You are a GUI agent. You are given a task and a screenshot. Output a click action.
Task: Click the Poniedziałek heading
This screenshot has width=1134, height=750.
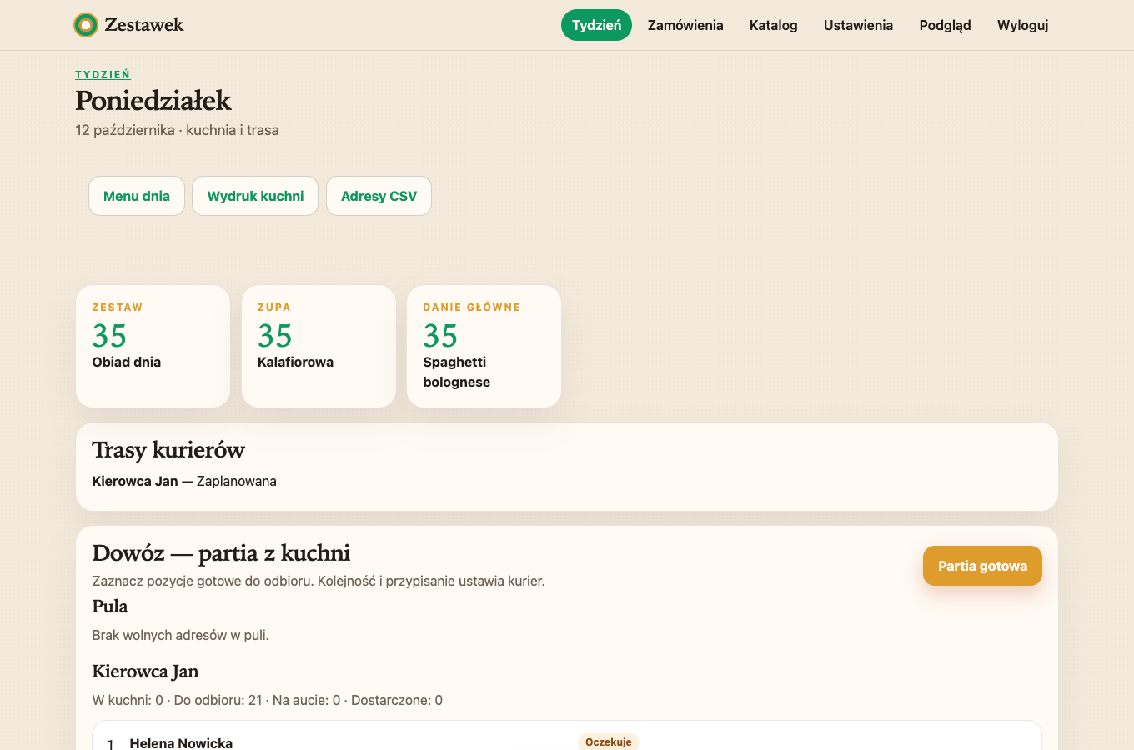(153, 101)
